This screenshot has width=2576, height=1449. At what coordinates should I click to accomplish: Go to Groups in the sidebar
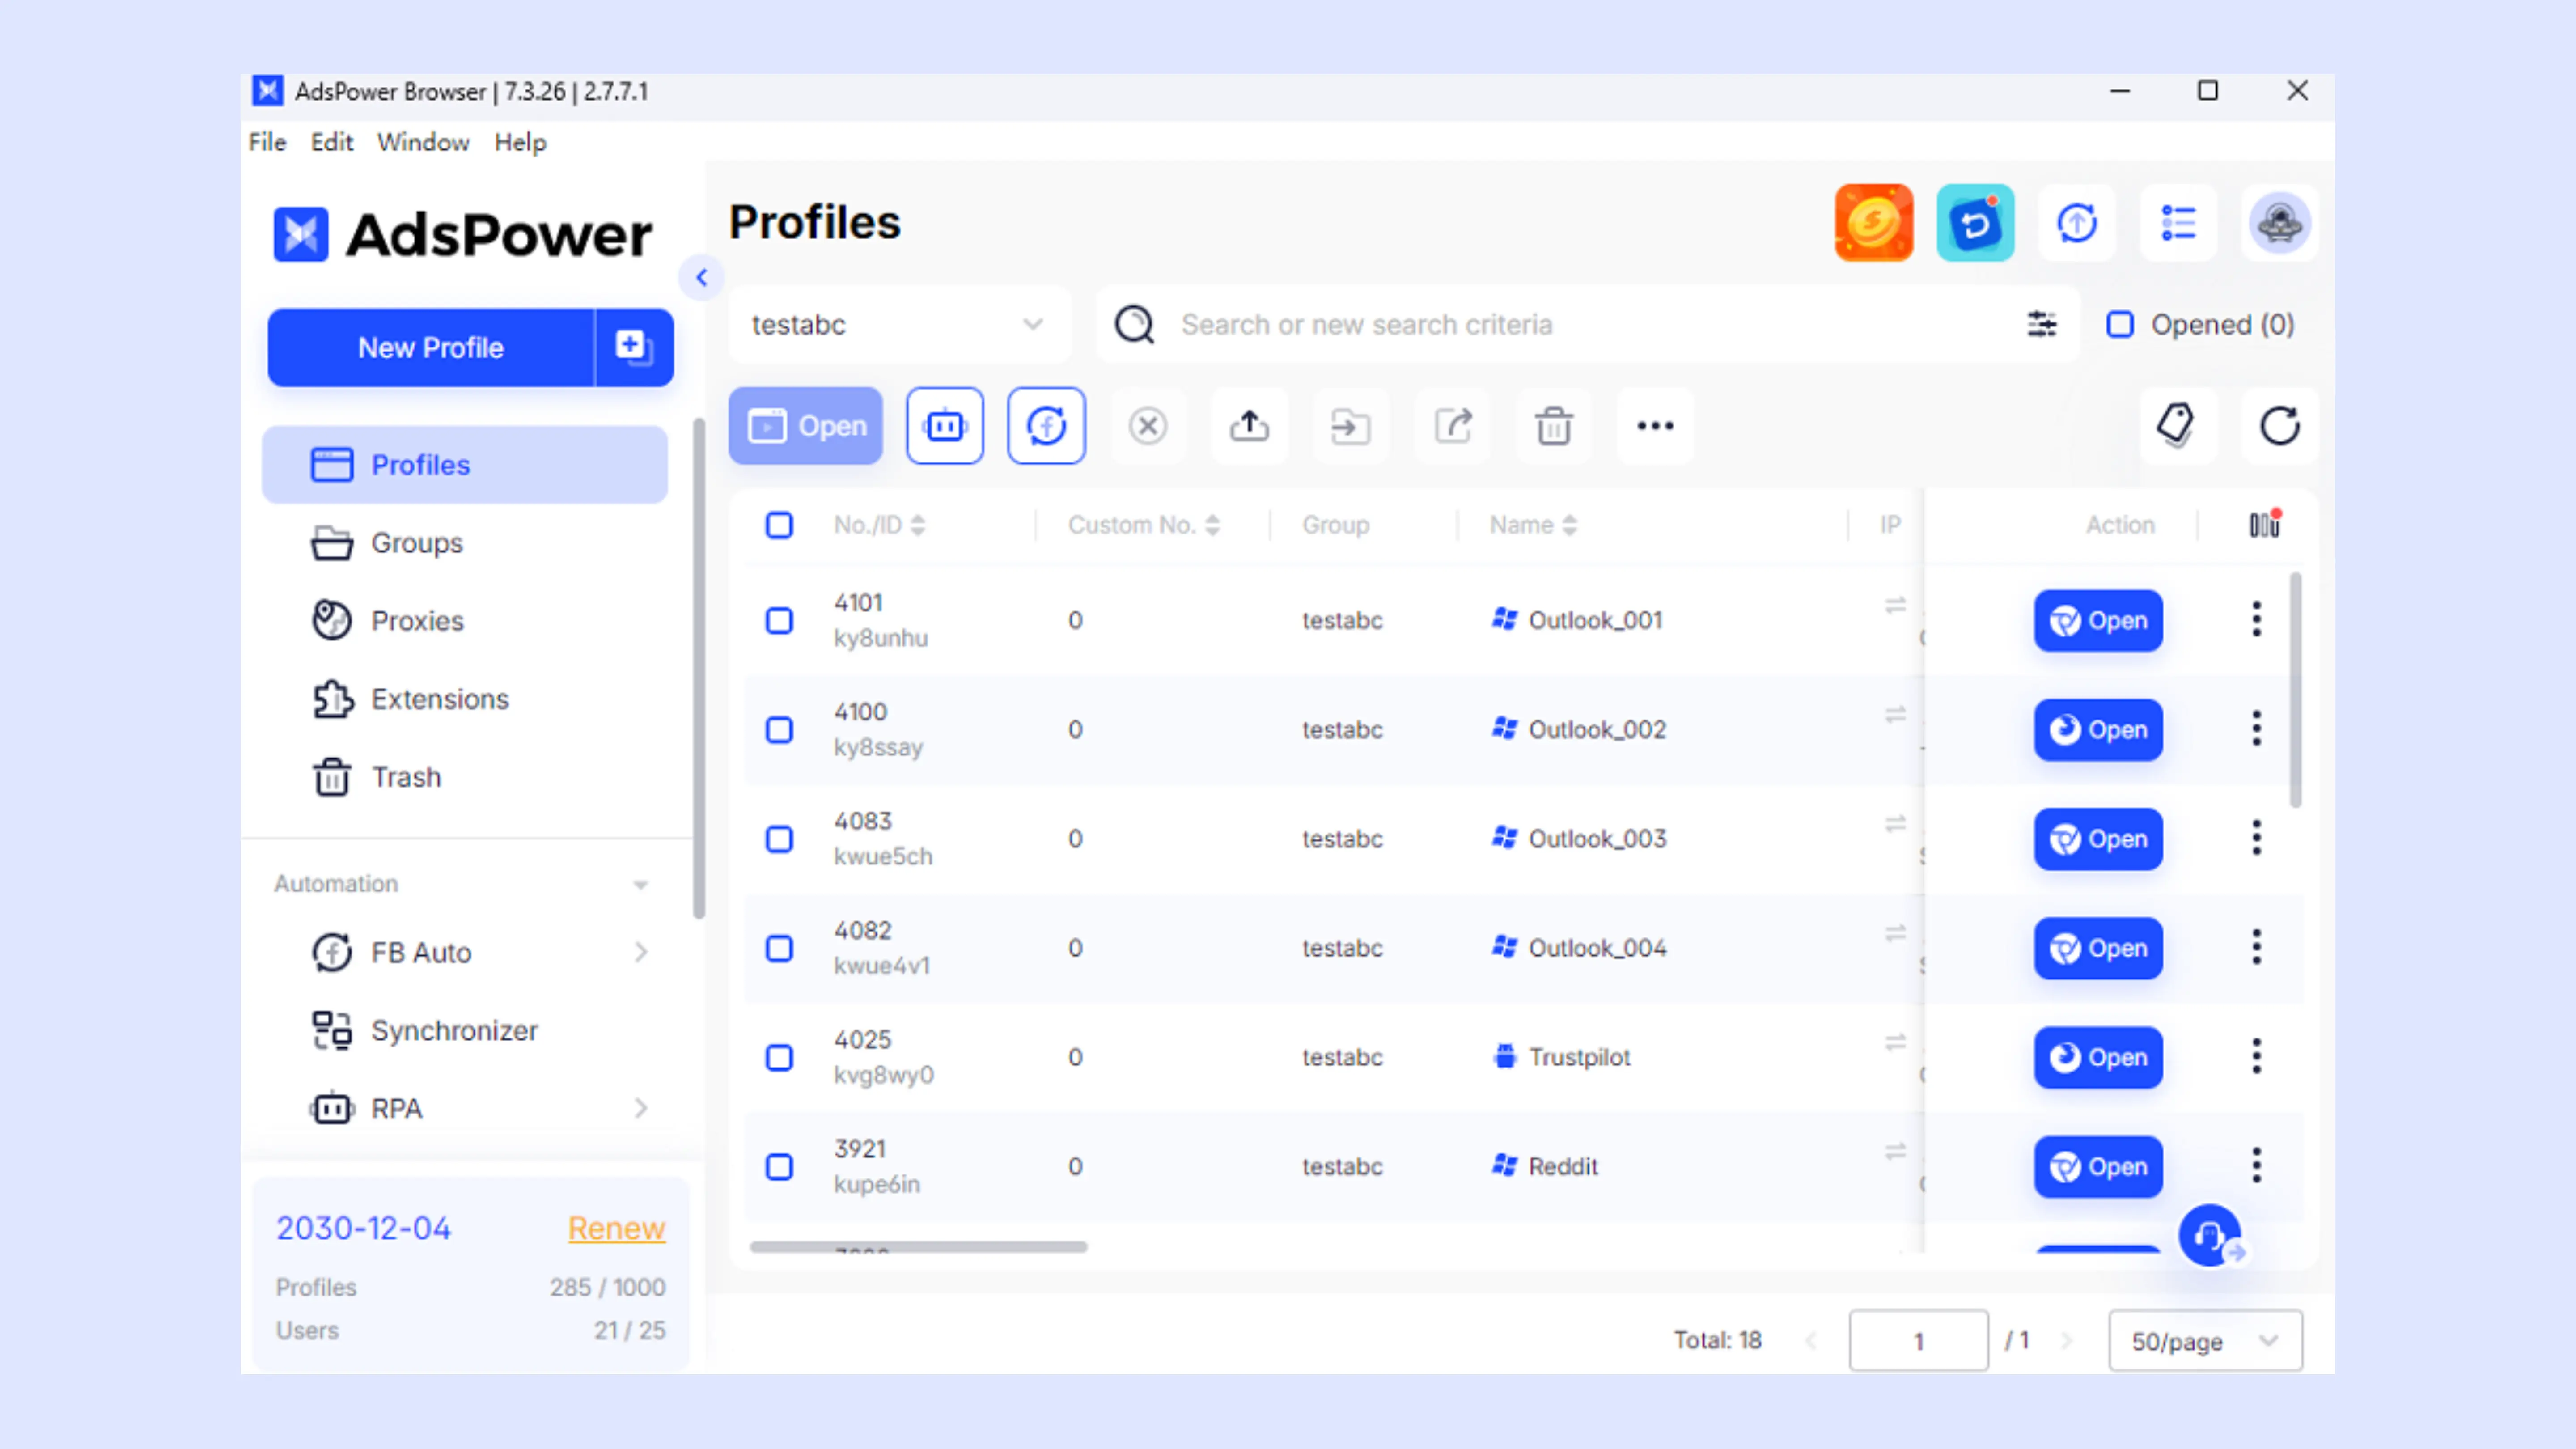tap(465, 543)
